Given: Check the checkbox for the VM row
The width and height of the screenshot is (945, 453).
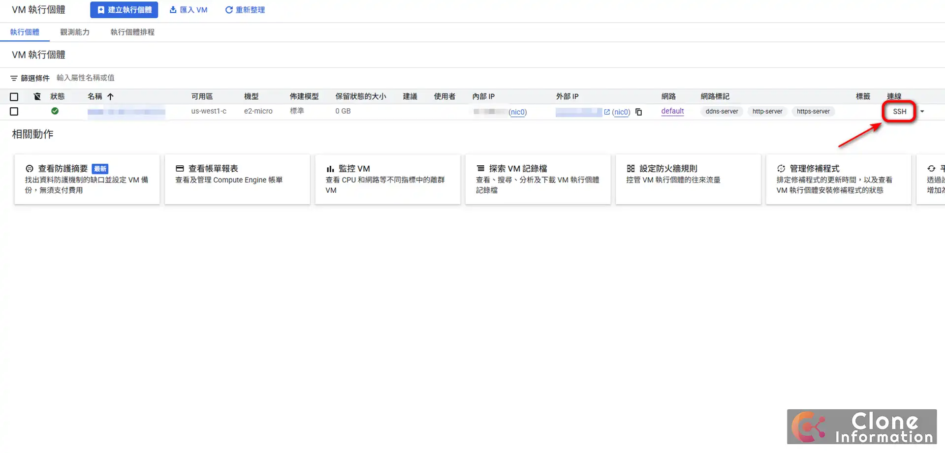Looking at the screenshot, I should [14, 111].
